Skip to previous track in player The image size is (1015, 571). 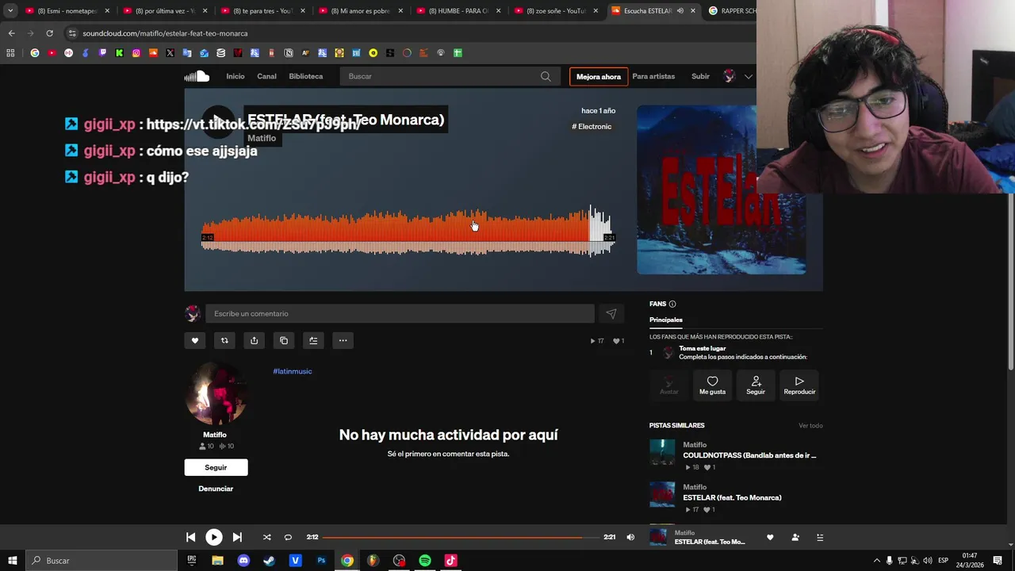[x=190, y=537]
